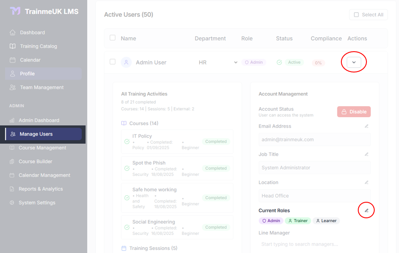Click the Team Management people icon
This screenshot has height=253, width=399.
12,87
